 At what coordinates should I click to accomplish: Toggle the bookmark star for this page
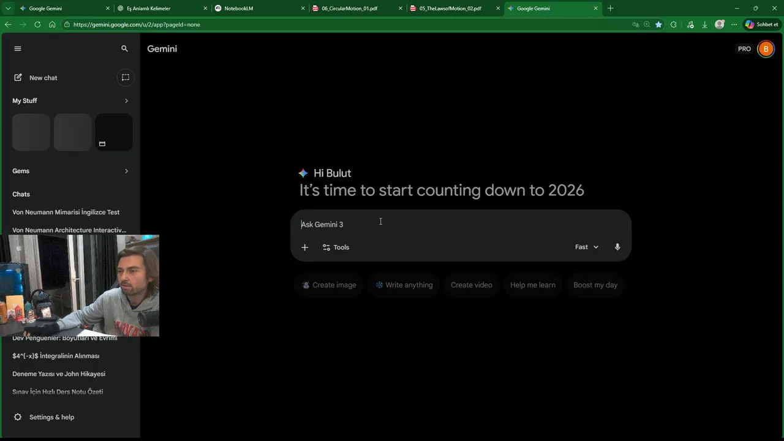point(658,24)
